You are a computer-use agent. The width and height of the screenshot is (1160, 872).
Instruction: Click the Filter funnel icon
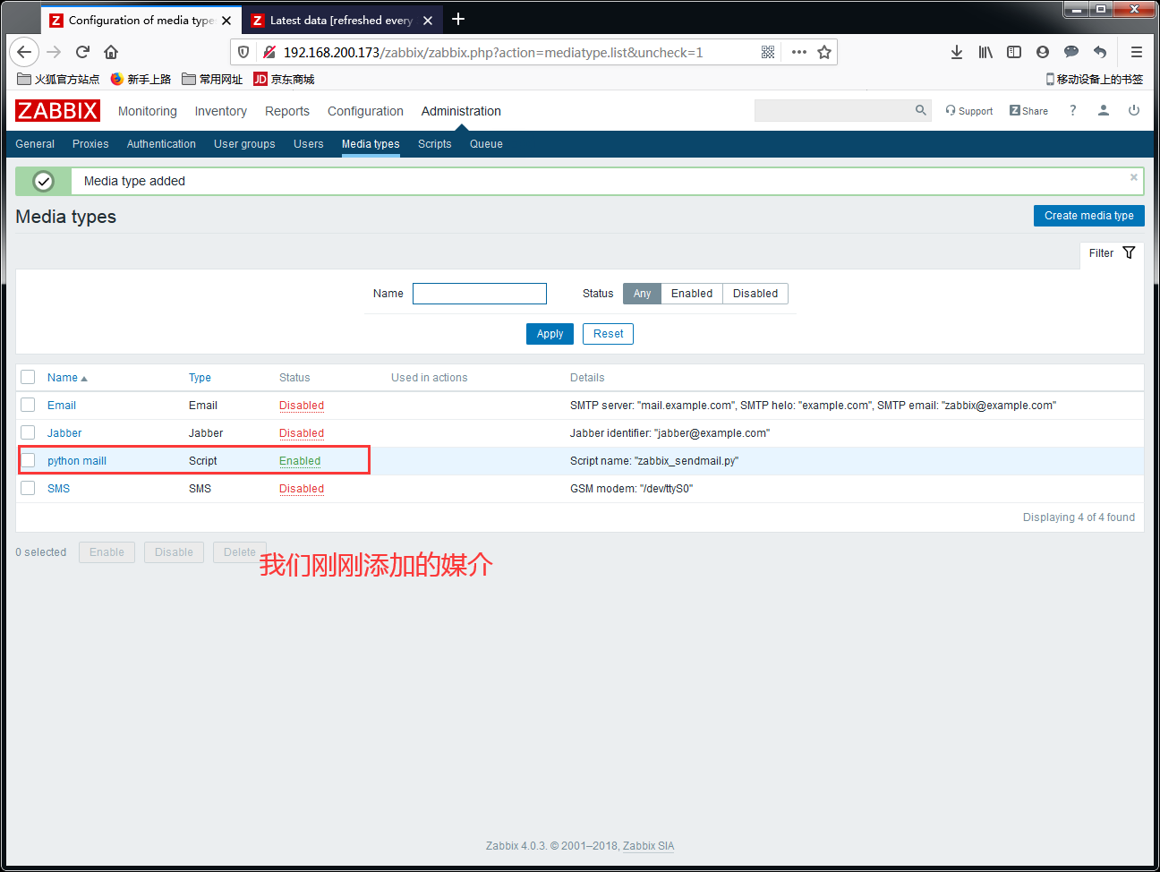pos(1129,252)
